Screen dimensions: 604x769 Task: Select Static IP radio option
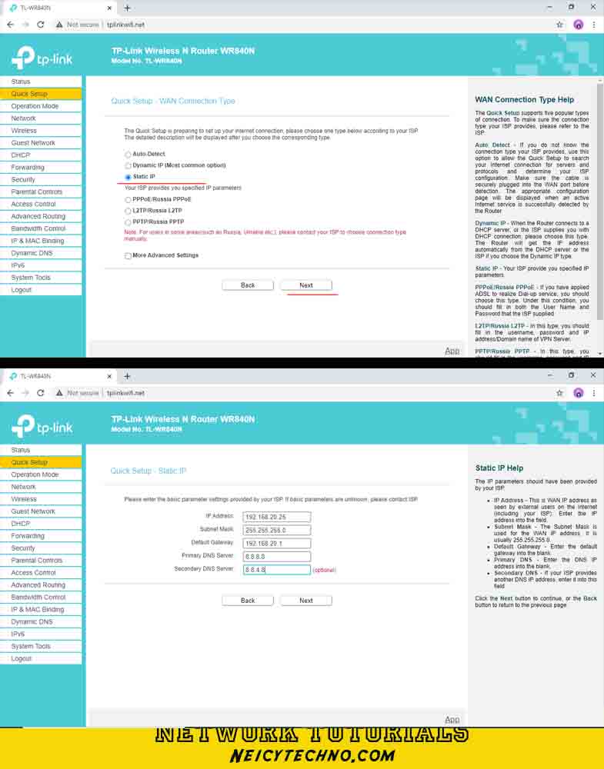(128, 177)
